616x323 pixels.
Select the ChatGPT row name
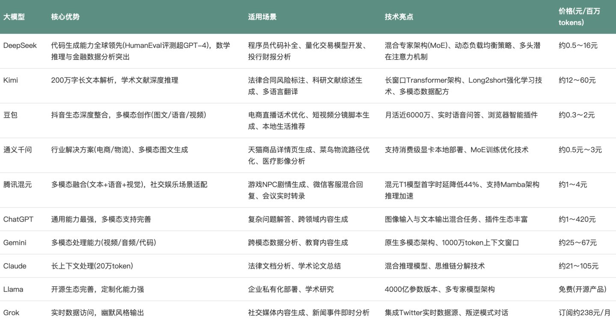pos(18,219)
